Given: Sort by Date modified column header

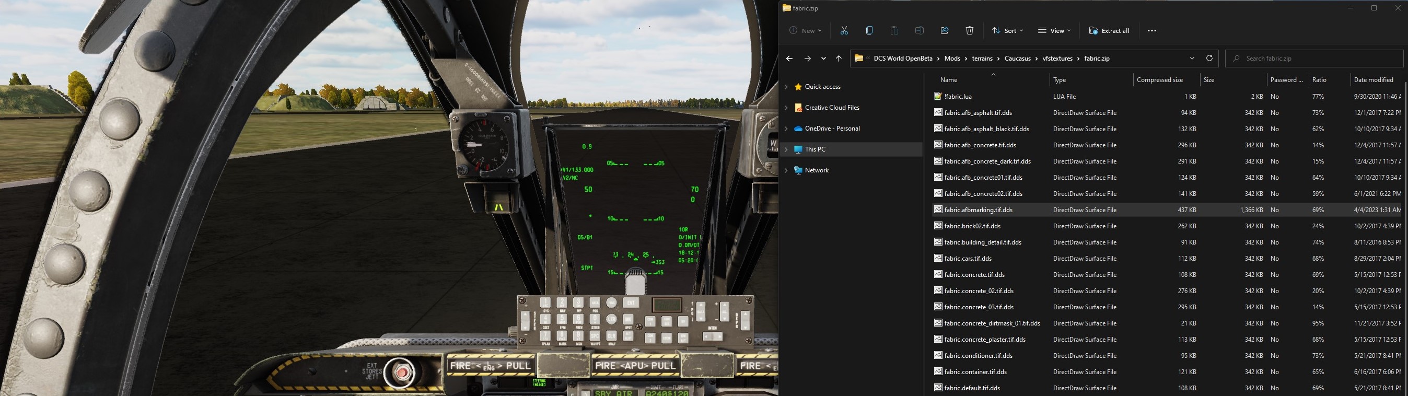Looking at the screenshot, I should [x=1377, y=80].
